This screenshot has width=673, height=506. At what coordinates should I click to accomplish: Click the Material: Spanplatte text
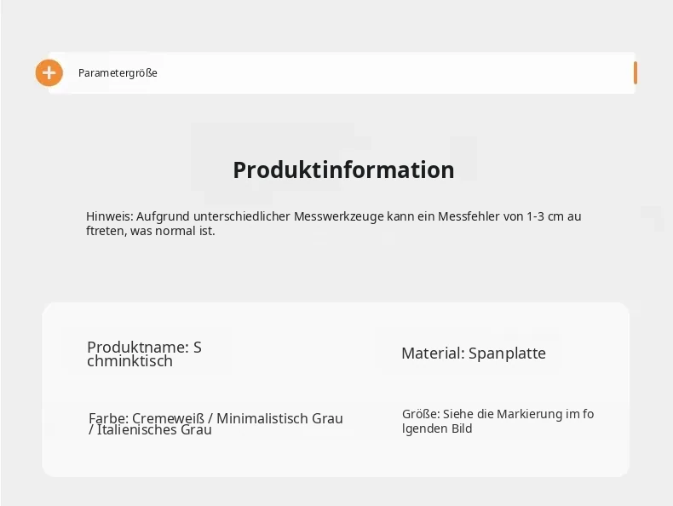pos(474,354)
